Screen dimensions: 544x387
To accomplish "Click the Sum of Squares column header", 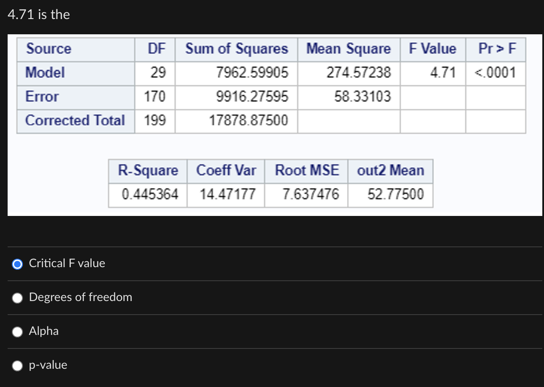I will click(236, 49).
